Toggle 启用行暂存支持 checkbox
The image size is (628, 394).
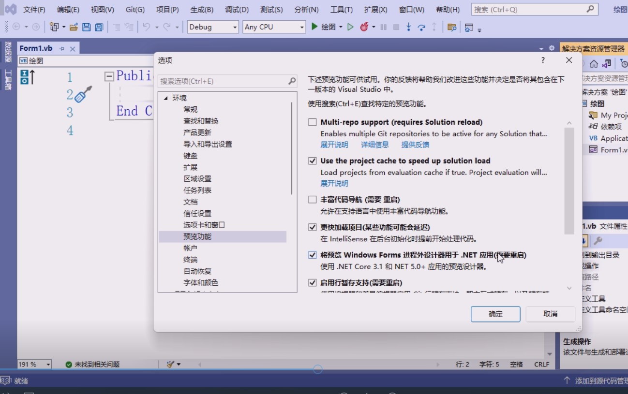[x=313, y=283]
